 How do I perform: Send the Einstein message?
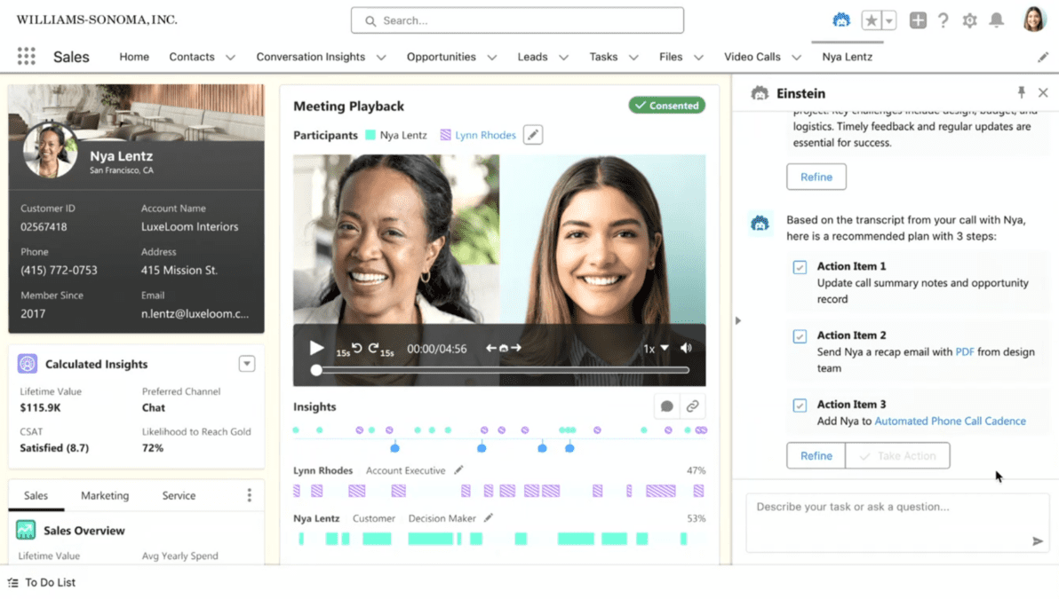pos(1038,541)
